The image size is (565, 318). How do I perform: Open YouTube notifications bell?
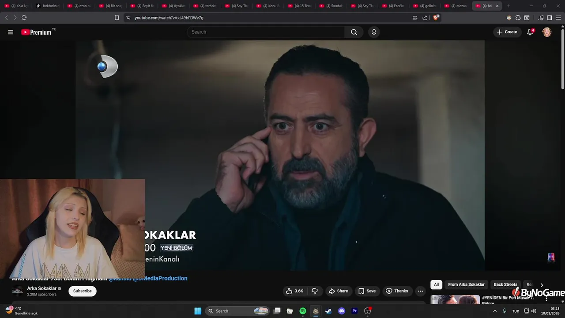(x=530, y=32)
